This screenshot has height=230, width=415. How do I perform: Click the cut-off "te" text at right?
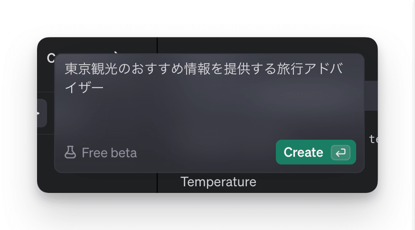pos(373,139)
